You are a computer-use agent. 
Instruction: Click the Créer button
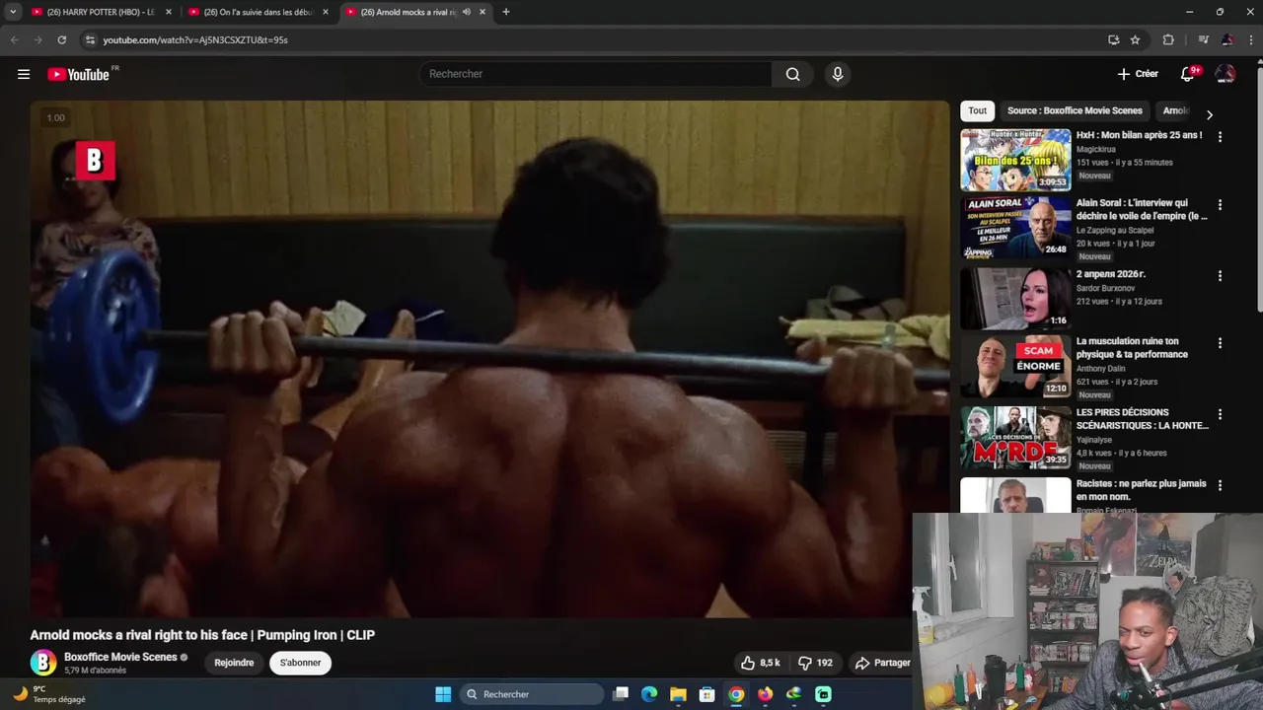(x=1138, y=74)
